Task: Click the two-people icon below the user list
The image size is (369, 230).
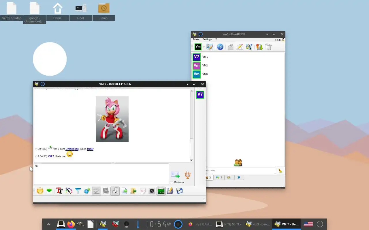Action: [238, 163]
